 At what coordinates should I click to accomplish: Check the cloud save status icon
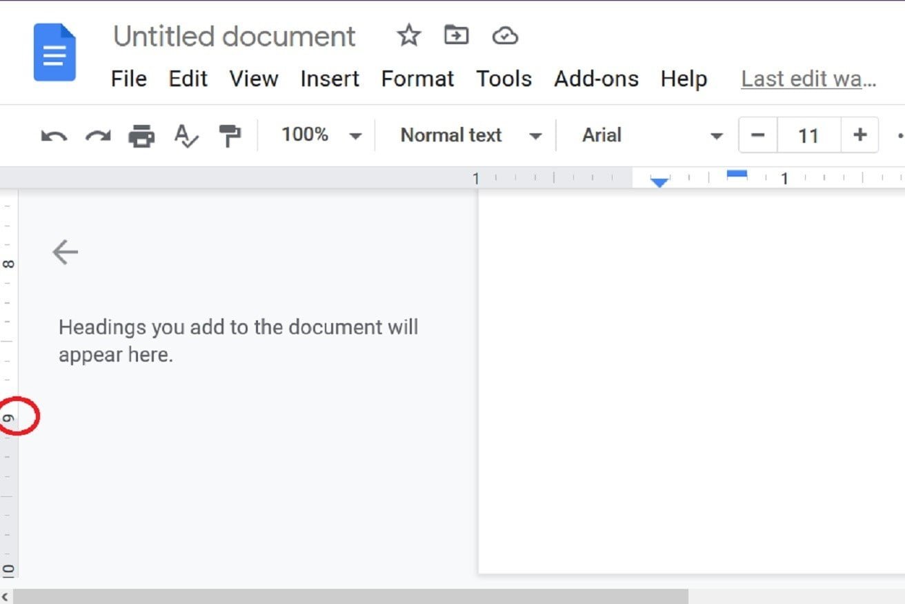click(x=505, y=36)
